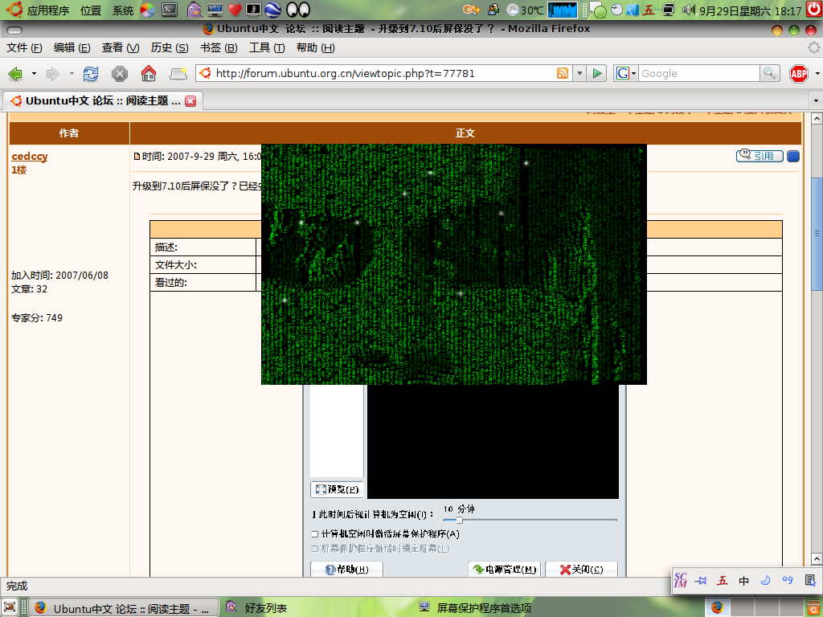Open the 编辑 (Edit) menu
Image resolution: width=823 pixels, height=617 pixels.
tap(72, 47)
